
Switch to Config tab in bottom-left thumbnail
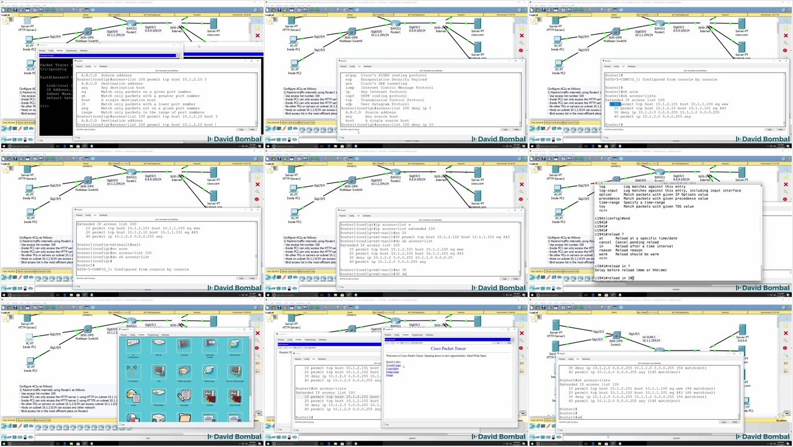[133, 335]
